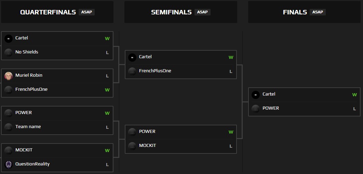
Task: Click POWER's avatar in the finals match
Action: [x=256, y=109]
